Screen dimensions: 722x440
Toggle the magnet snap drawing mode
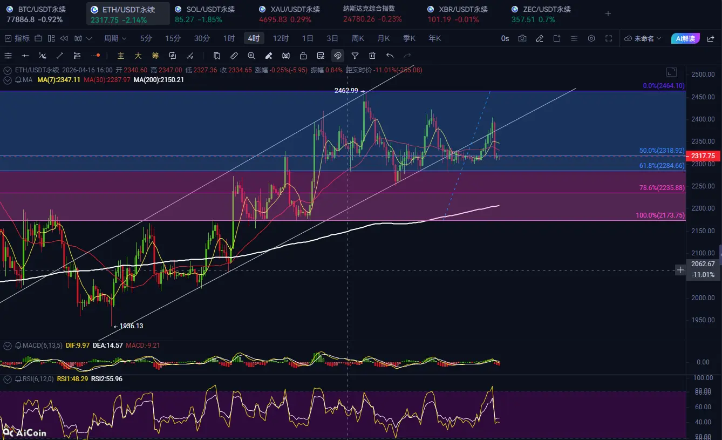click(x=337, y=56)
